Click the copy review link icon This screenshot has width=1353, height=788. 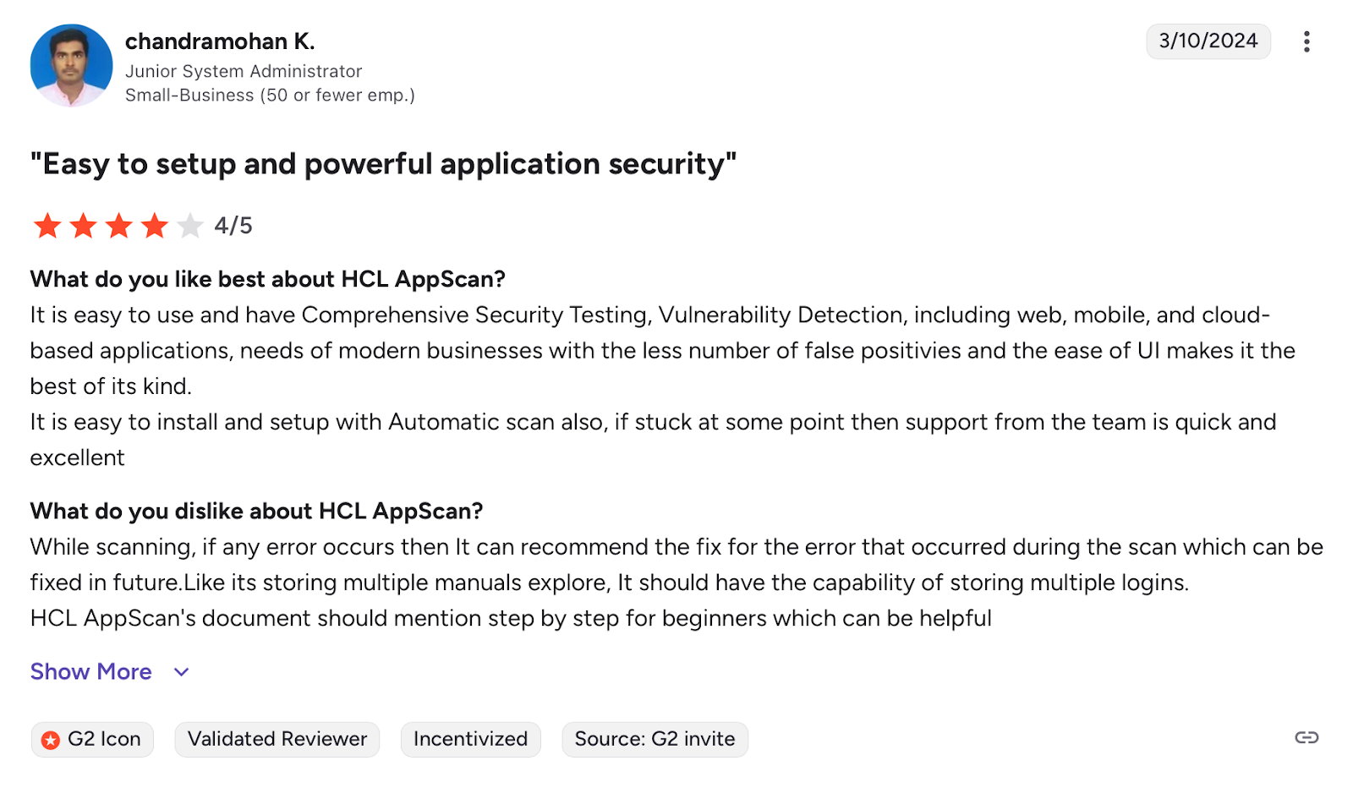[1305, 738]
